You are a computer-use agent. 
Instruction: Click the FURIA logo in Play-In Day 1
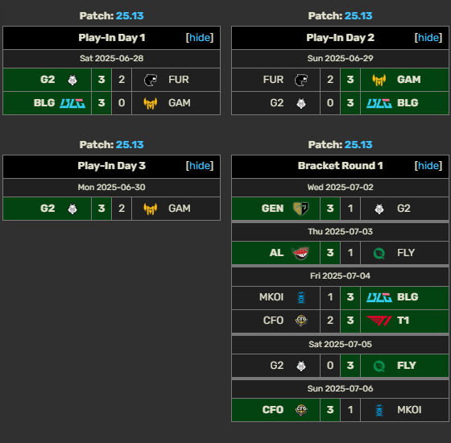[x=151, y=80]
